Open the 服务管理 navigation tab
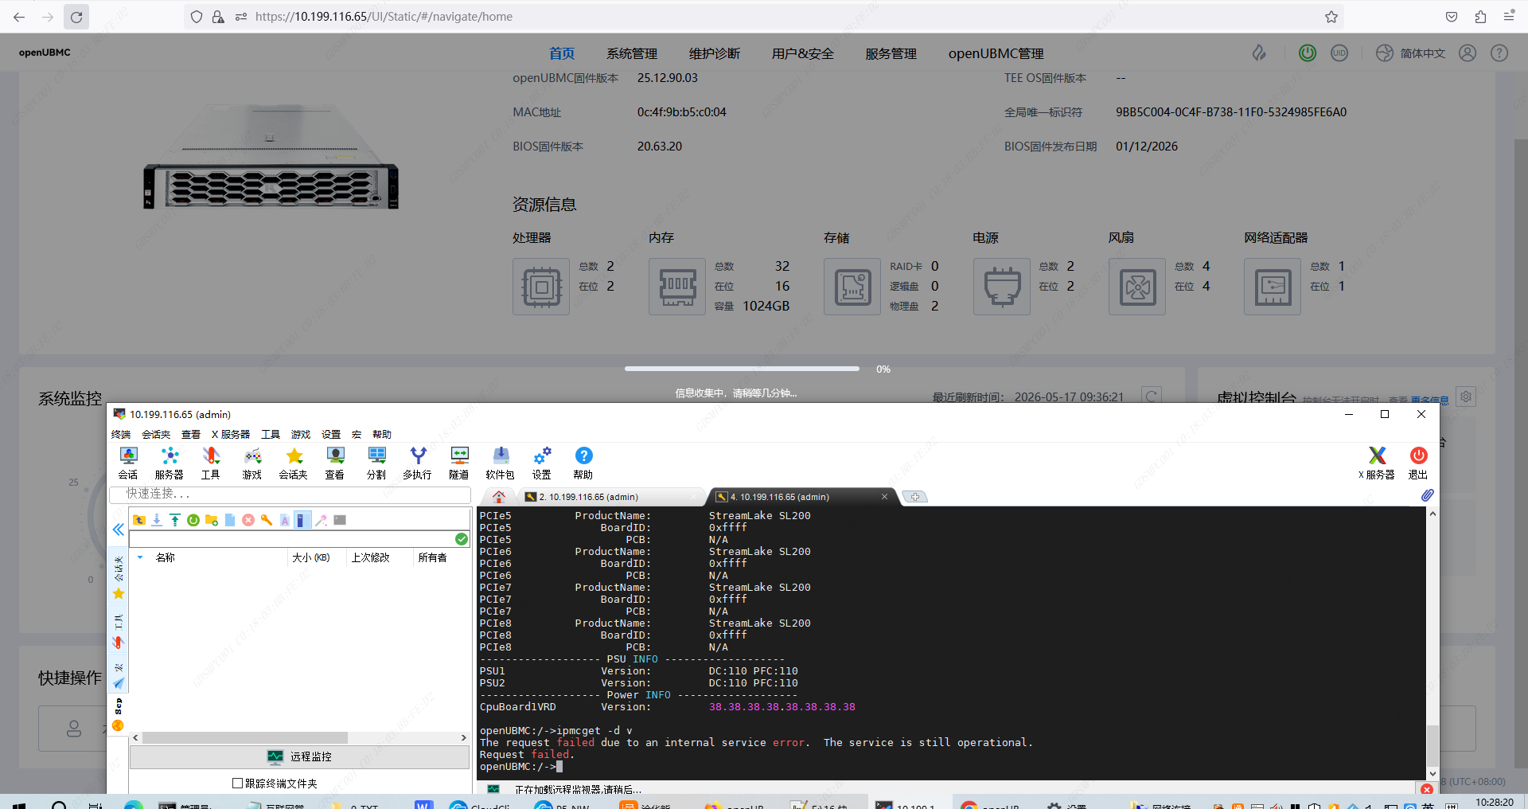Screen dimensions: 1528x809 click(891, 53)
